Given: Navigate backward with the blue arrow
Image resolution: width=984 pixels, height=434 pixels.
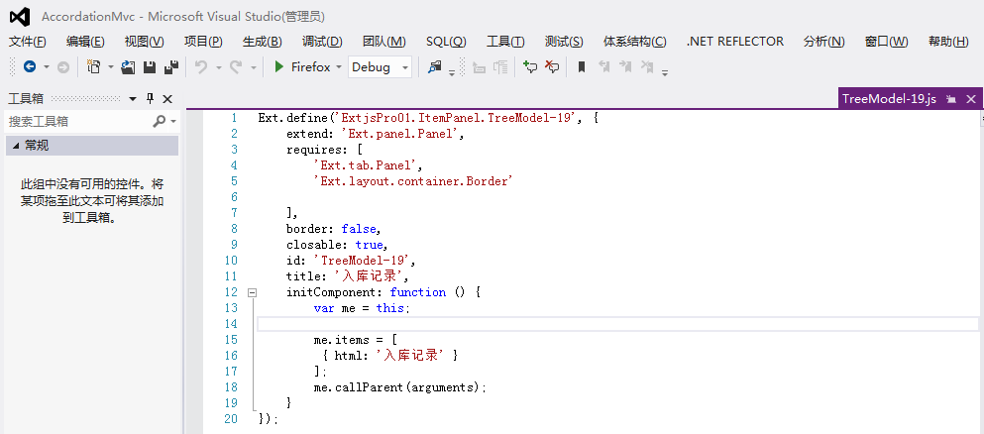Looking at the screenshot, I should (30, 67).
